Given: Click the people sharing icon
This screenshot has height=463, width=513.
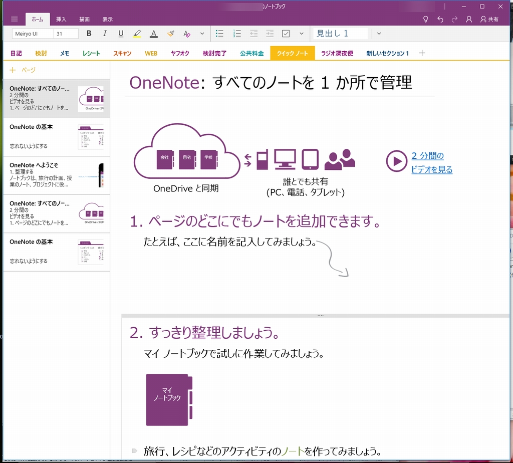Looking at the screenshot, I should pyautogui.click(x=340, y=159).
